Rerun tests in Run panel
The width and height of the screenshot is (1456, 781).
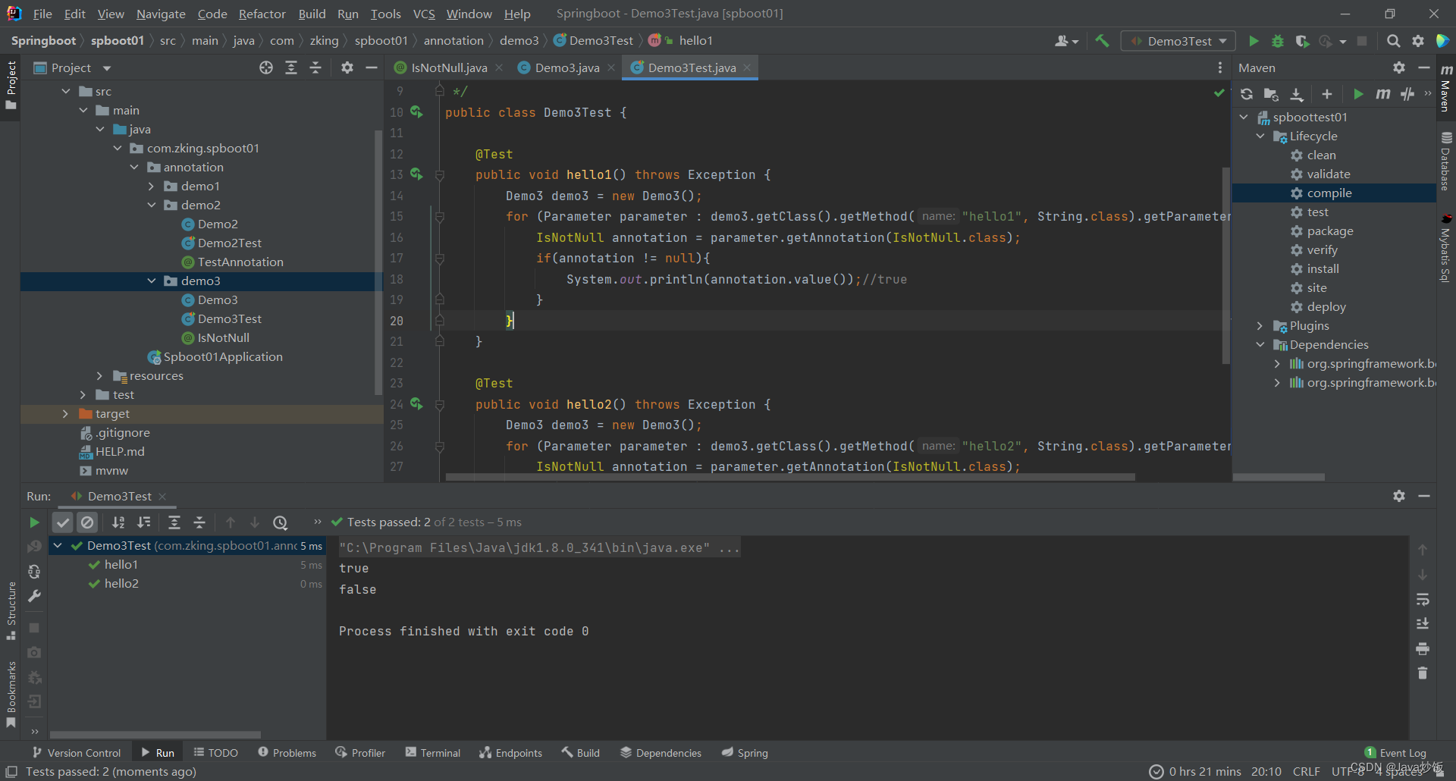click(x=33, y=522)
